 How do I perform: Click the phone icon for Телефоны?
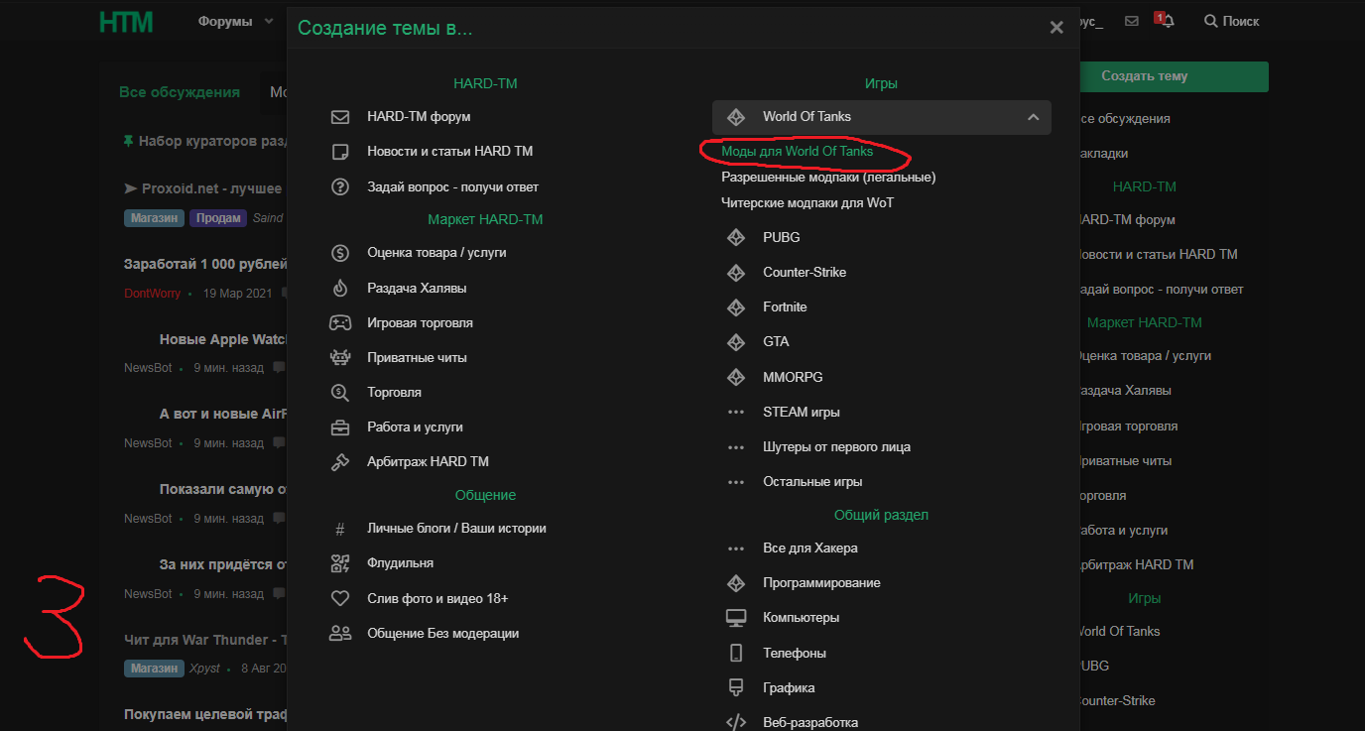(x=736, y=653)
